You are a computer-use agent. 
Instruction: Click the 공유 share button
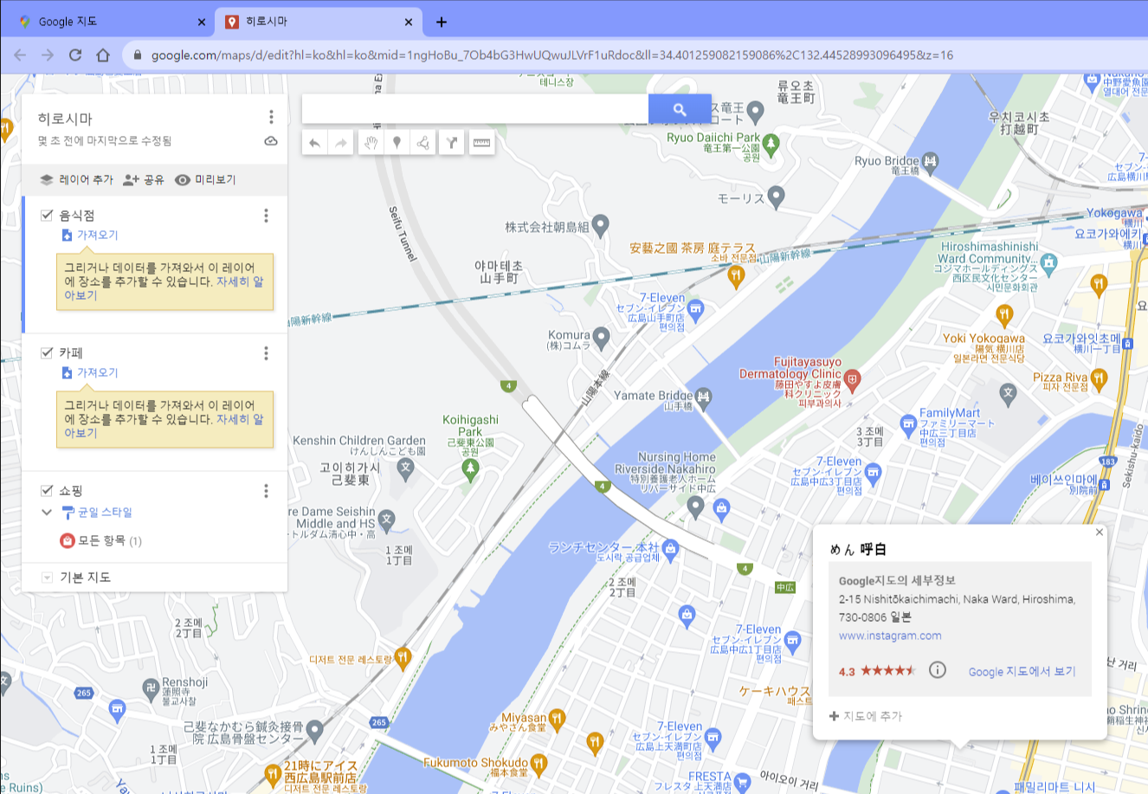[x=144, y=180]
